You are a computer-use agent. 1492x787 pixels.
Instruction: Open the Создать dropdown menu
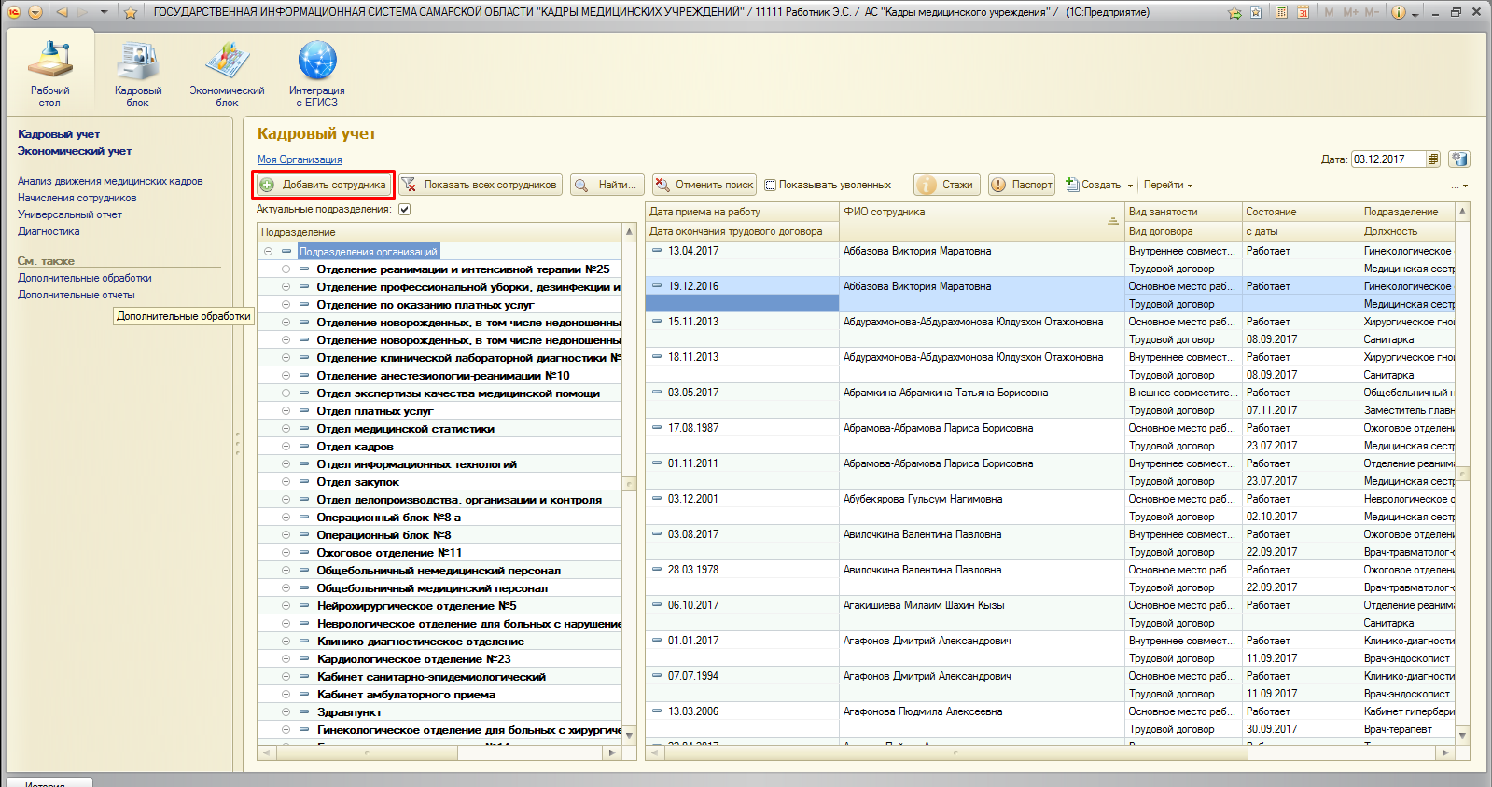click(1100, 185)
